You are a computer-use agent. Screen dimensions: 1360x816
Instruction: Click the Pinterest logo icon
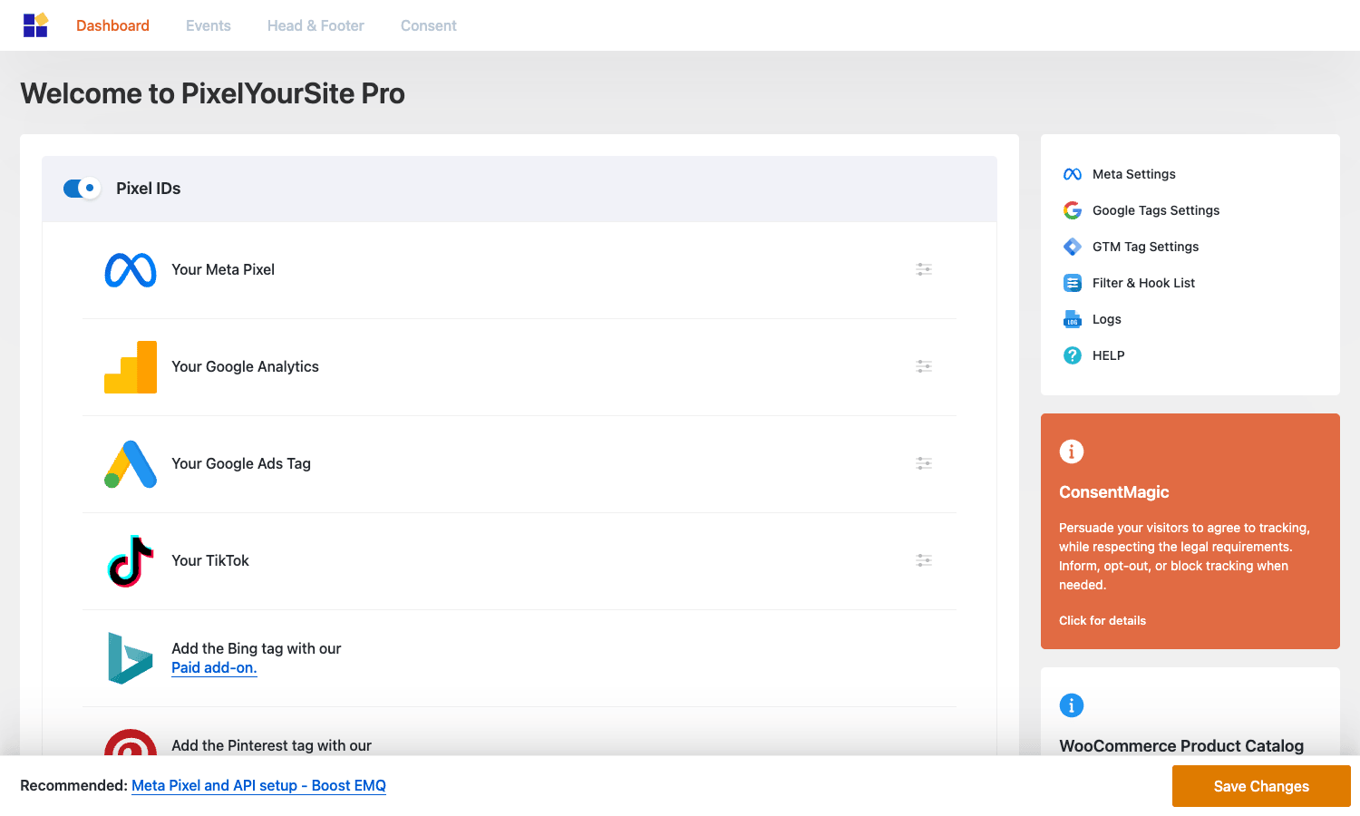(x=131, y=743)
